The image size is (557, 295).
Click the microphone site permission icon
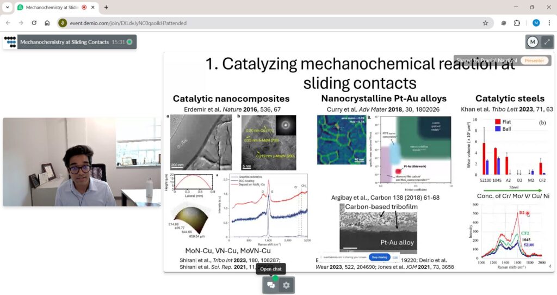pyautogui.click(x=63, y=23)
